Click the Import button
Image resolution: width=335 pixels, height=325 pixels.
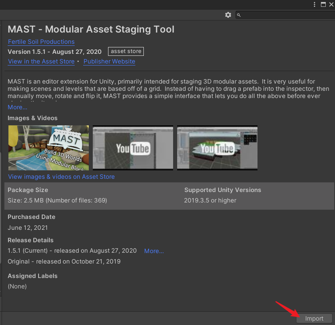point(314,319)
